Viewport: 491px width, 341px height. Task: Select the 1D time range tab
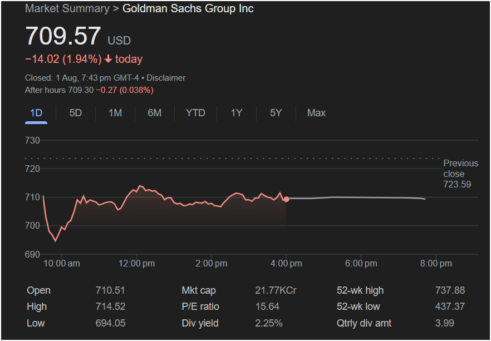[x=36, y=113]
